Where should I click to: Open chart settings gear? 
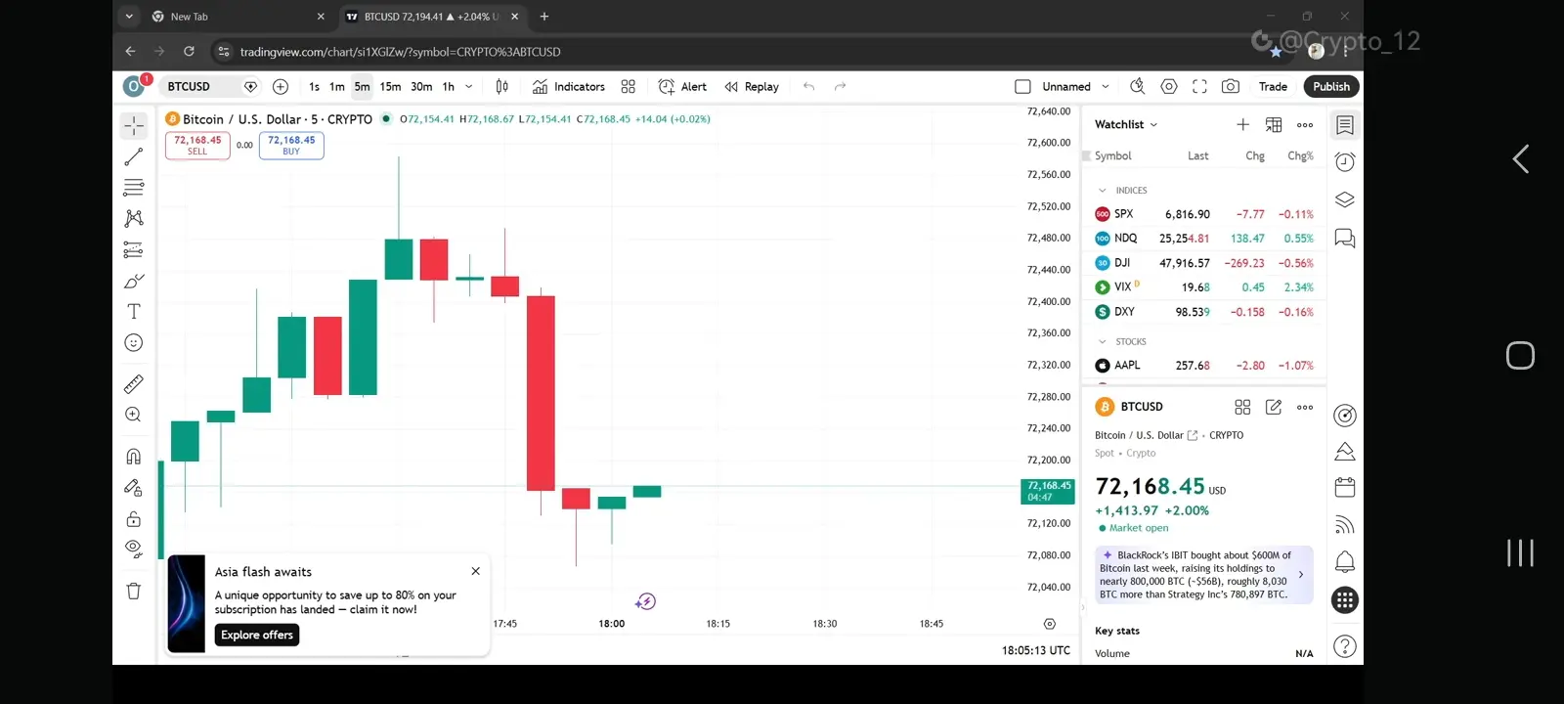[x=1169, y=87]
